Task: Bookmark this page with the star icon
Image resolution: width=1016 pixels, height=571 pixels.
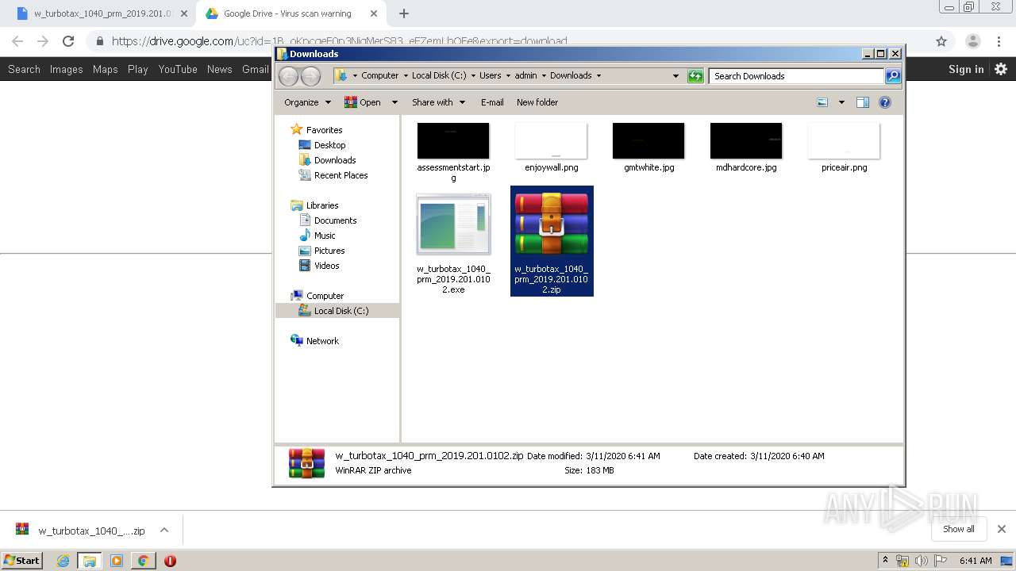Action: (941, 41)
